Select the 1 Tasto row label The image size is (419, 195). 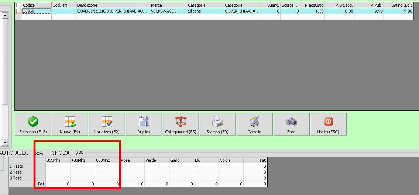pyautogui.click(x=27, y=166)
